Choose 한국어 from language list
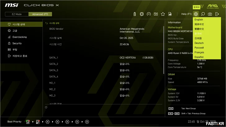Viewport: 226px width, 127px height. click(x=207, y=34)
